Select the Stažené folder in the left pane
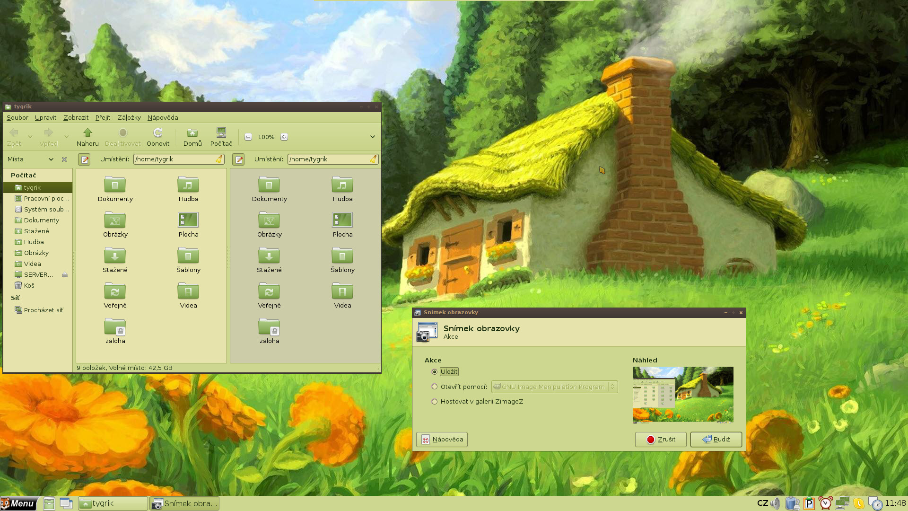Screen dimensions: 908x511 tap(115, 260)
